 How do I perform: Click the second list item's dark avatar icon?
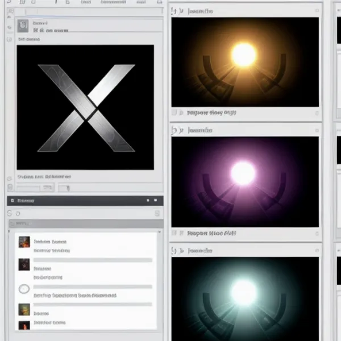tap(24, 264)
